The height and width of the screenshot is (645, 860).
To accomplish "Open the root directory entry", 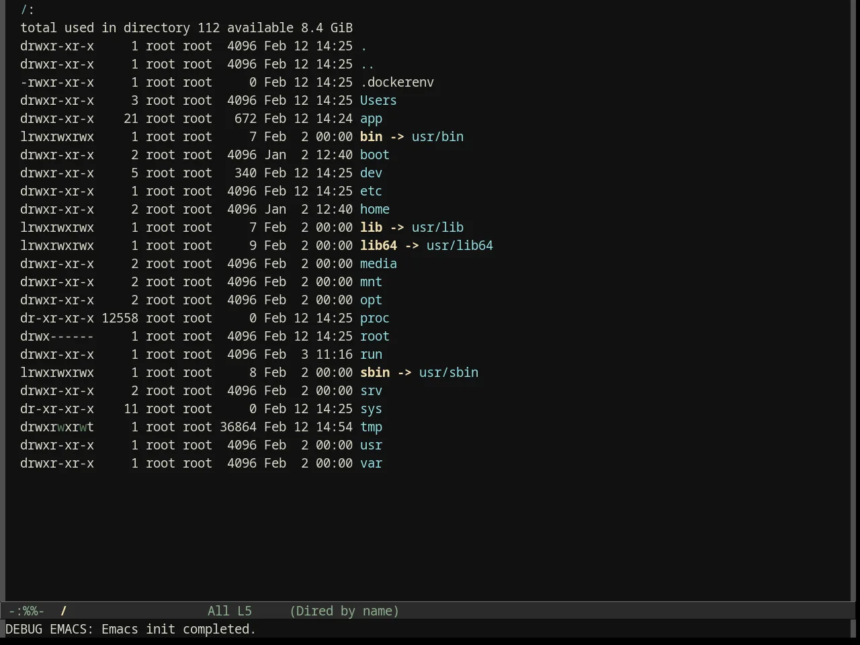I will pos(375,336).
